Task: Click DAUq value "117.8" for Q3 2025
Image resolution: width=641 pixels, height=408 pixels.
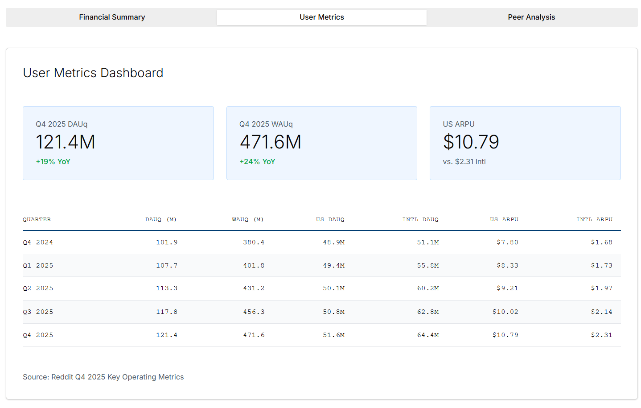Action: pyautogui.click(x=167, y=312)
